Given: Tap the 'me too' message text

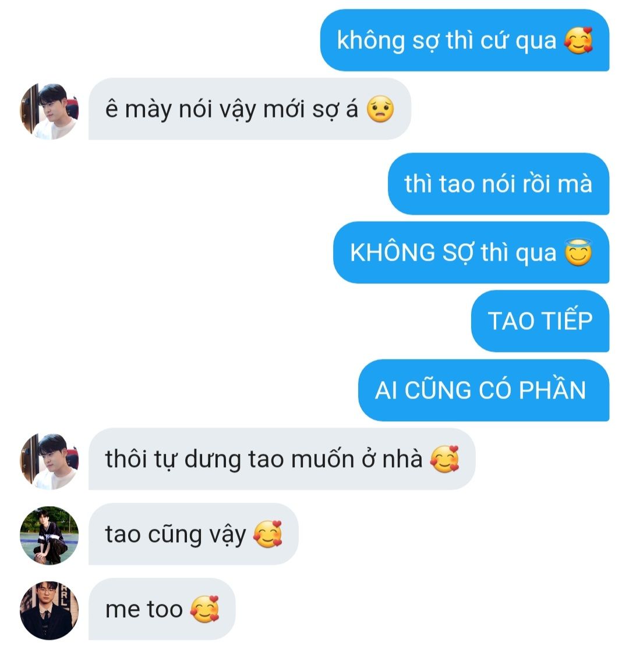Looking at the screenshot, I should [x=144, y=609].
